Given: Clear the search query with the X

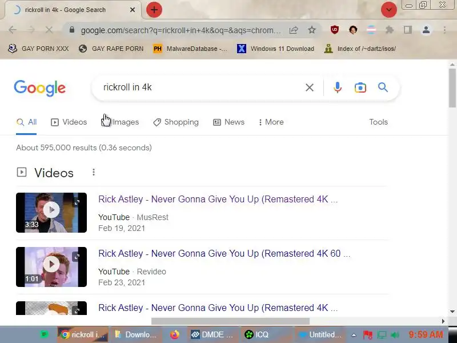Looking at the screenshot, I should pyautogui.click(x=310, y=87).
